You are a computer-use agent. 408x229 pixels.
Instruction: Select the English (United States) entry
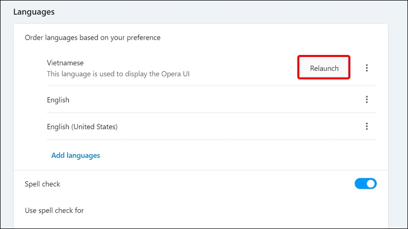[x=82, y=127]
